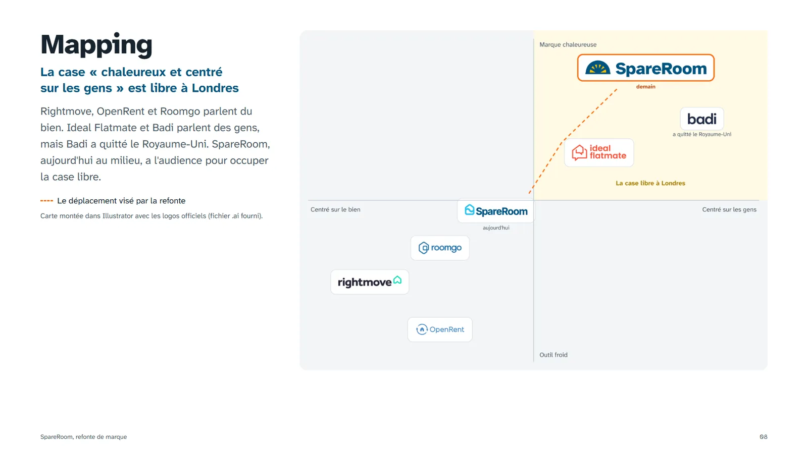
Task: Click the subtitle 'La case « chaleureux et centré'
Action: pyautogui.click(x=131, y=72)
